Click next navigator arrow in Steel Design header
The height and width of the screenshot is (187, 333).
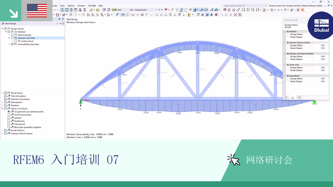point(63,24)
